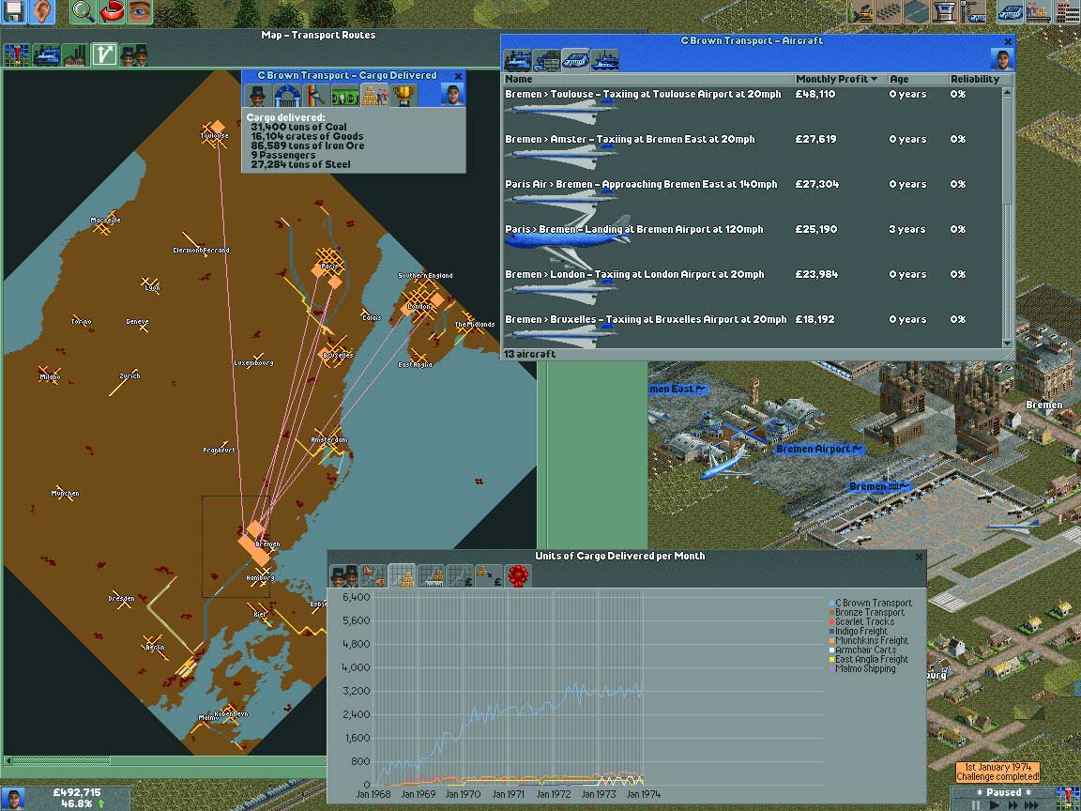The width and height of the screenshot is (1081, 811).
Task: Switch vehicle list to trains tab
Action: point(518,61)
